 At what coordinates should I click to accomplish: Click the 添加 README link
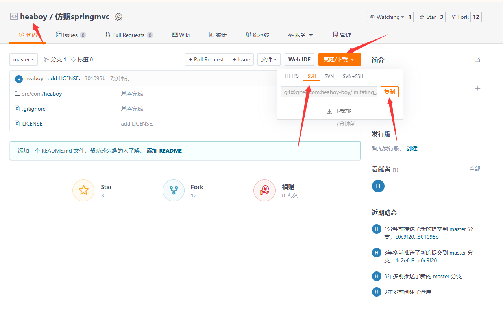click(x=164, y=151)
